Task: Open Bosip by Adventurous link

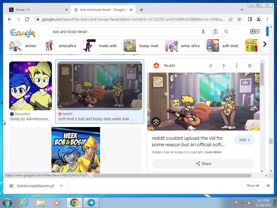Action: (x=30, y=119)
